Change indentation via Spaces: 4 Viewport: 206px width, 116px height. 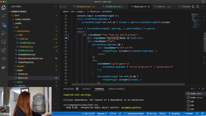point(102,114)
